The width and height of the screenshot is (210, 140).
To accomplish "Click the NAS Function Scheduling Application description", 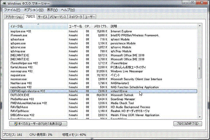I will pyautogui.click(x=135, y=87).
